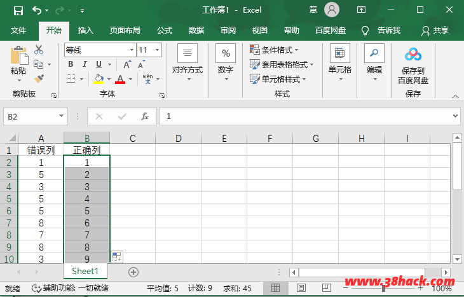The image size is (464, 297).
Task: Click the Save to Baidu Netdisk icon
Action: point(413,55)
